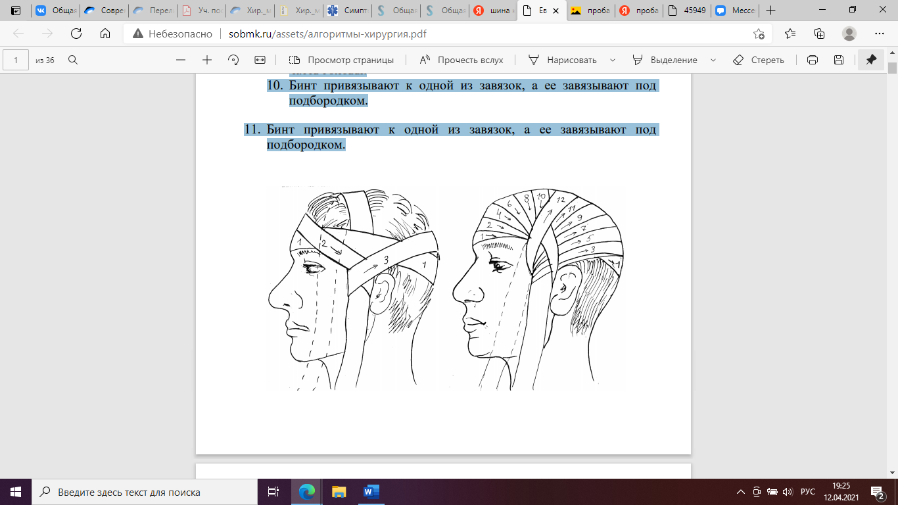Open Word from the Windows taskbar
This screenshot has width=898, height=505.
[370, 492]
